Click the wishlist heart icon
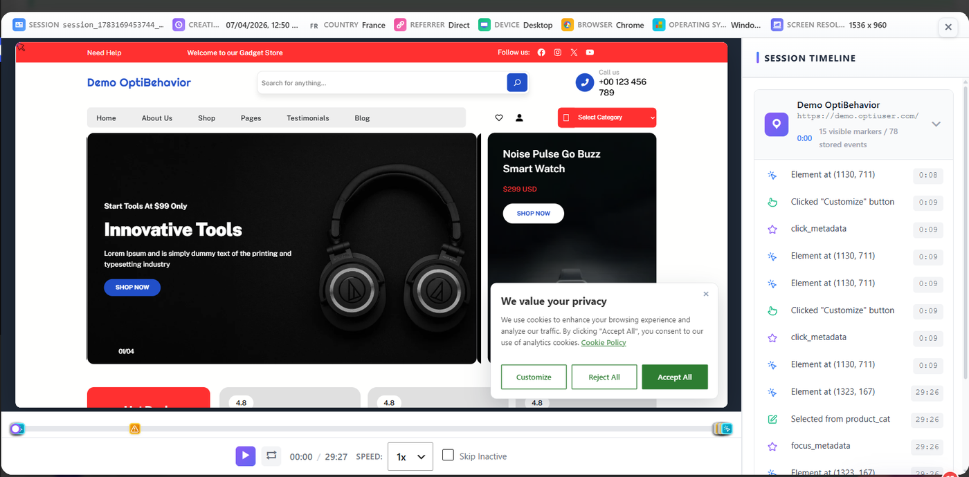Image resolution: width=969 pixels, height=477 pixels. 499,118
